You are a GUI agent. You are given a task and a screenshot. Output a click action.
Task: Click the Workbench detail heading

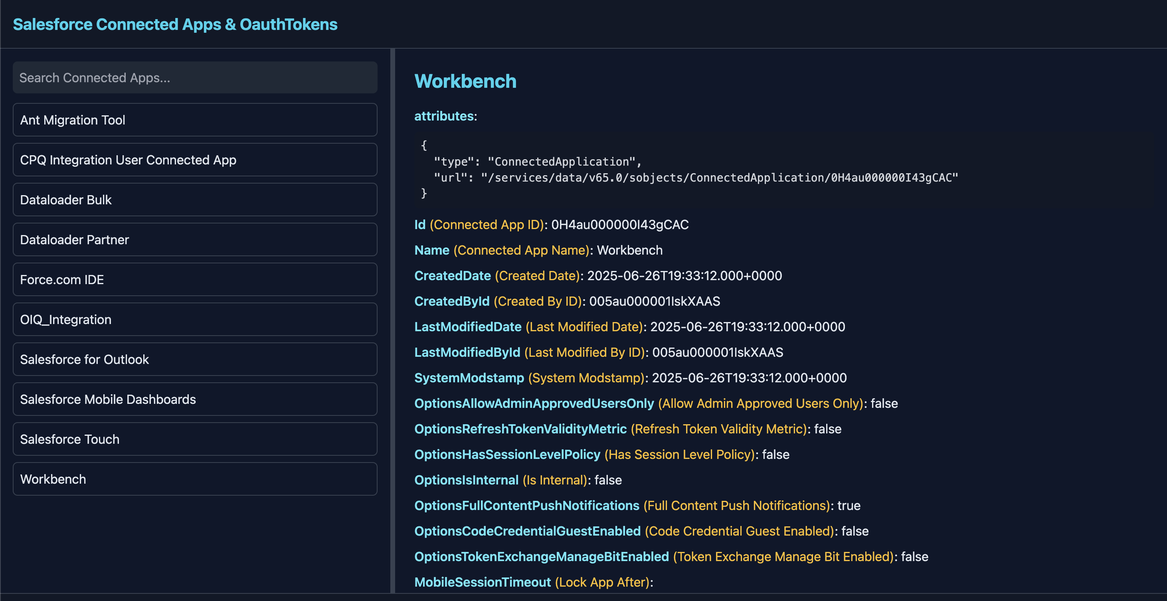coord(465,81)
